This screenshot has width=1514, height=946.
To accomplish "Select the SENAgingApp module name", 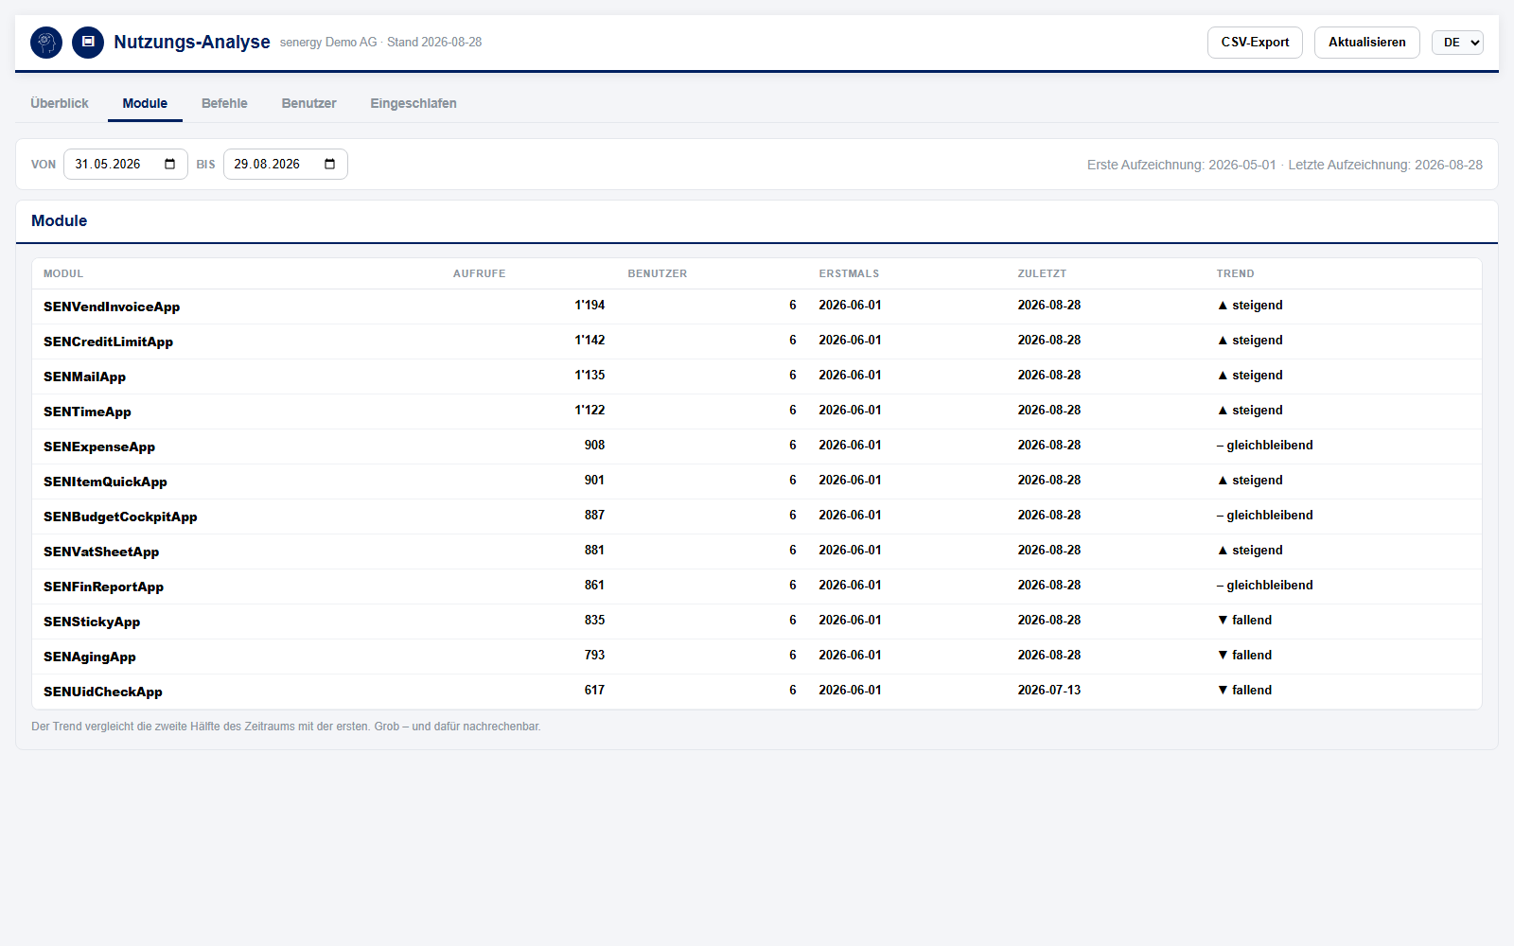I will pyautogui.click(x=90, y=657).
